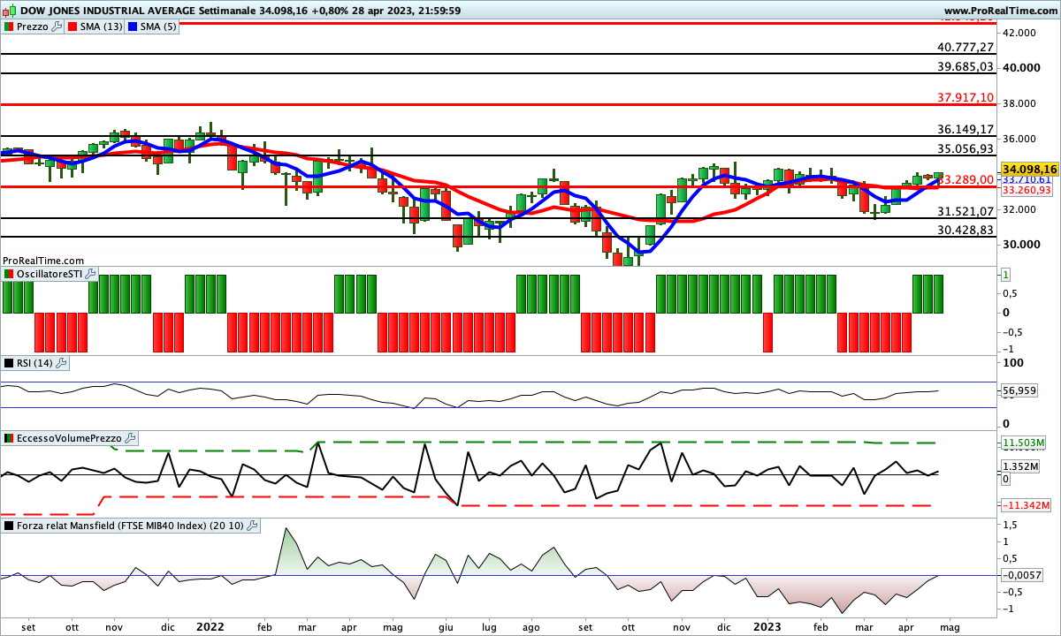The height and width of the screenshot is (636, 1061).
Task: Open Forza relat Mansfield wrench settings
Action: pyautogui.click(x=252, y=526)
